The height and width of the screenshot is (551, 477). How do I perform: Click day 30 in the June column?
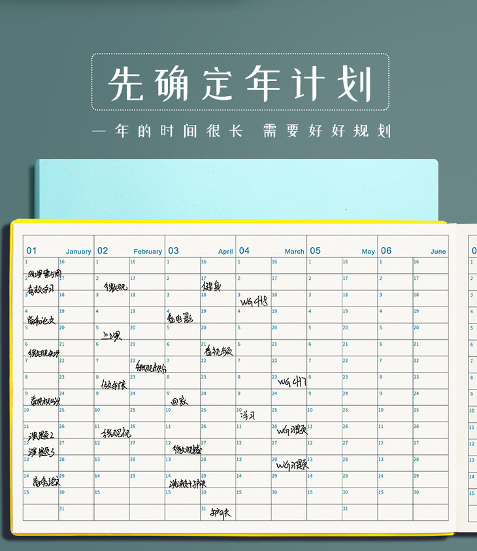click(x=416, y=492)
